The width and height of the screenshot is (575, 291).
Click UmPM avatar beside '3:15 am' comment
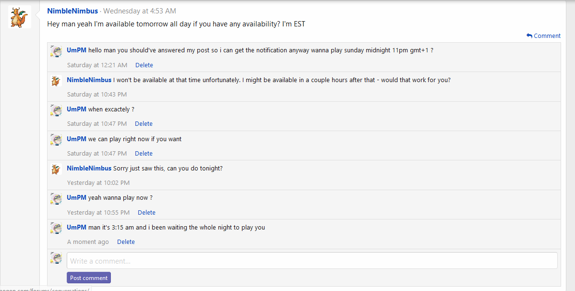pyautogui.click(x=57, y=229)
